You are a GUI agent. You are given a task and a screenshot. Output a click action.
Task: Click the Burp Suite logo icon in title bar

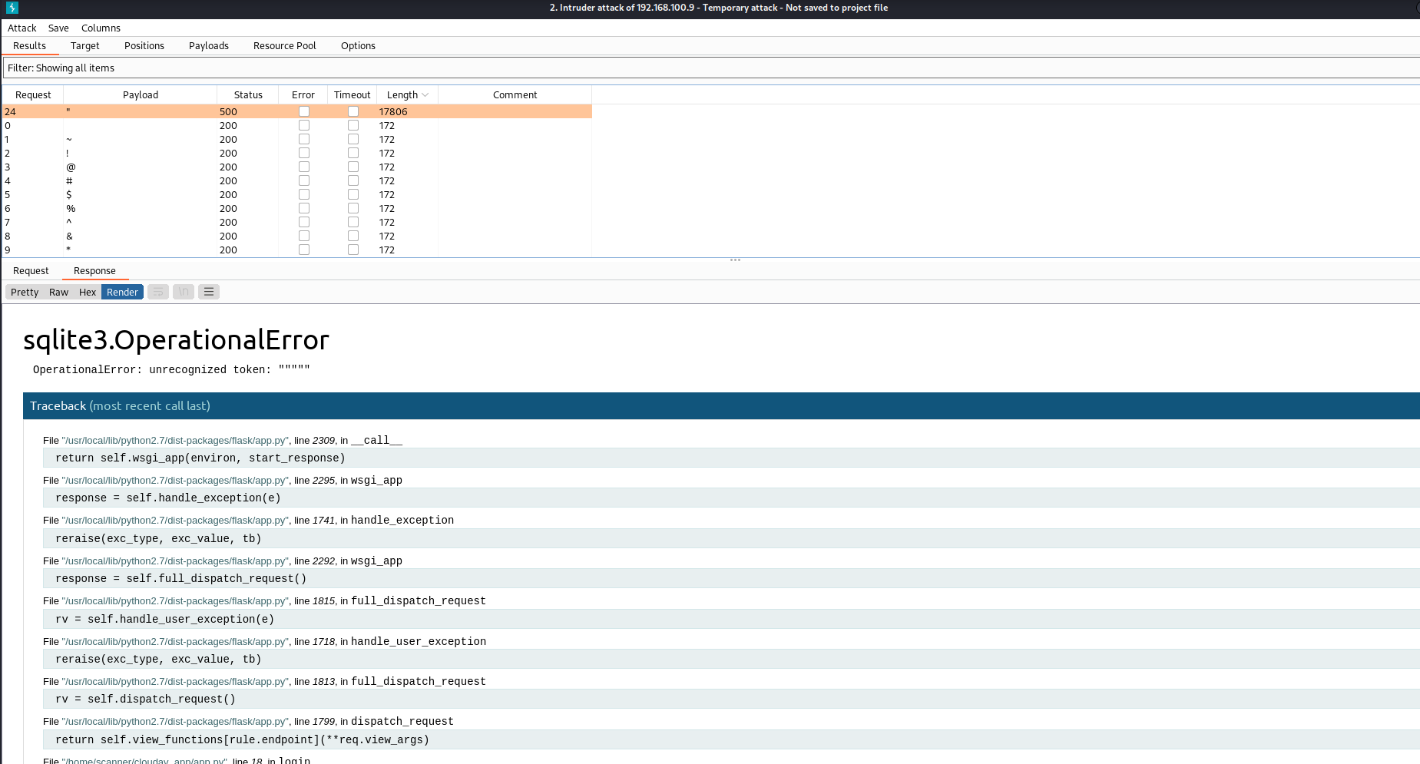coord(12,8)
